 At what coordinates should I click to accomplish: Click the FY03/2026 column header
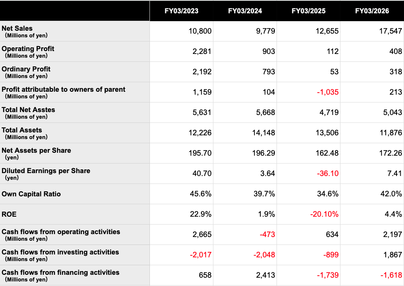372,11
